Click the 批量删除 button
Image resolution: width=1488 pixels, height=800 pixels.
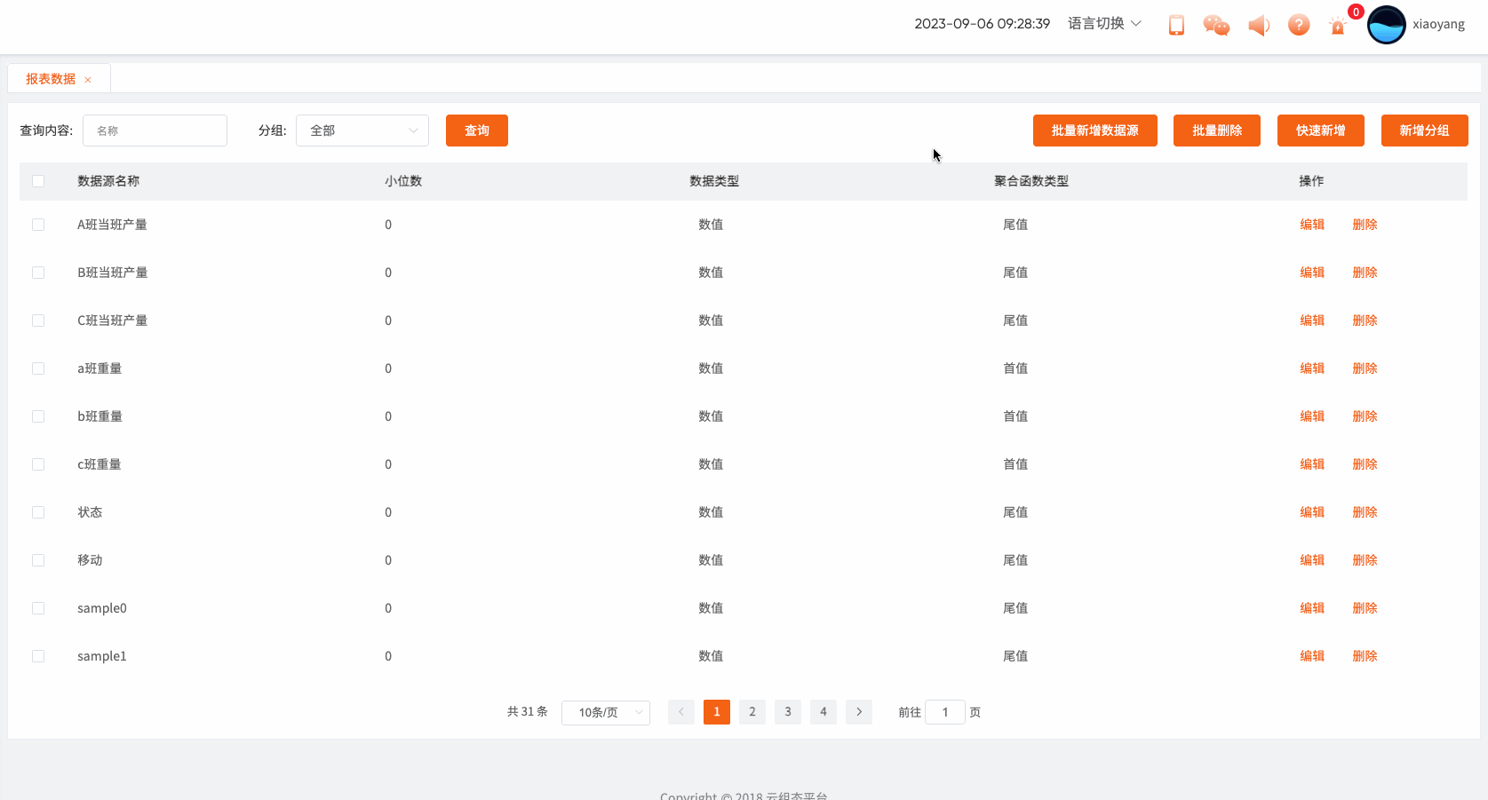1217,131
